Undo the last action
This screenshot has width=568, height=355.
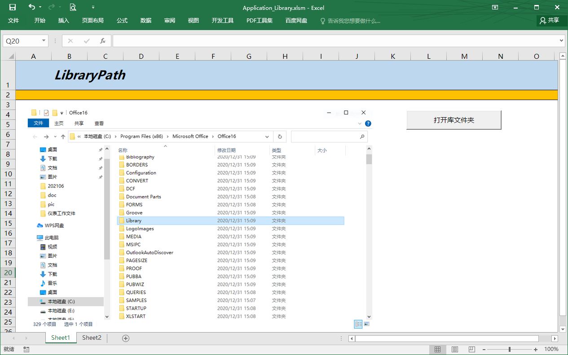pyautogui.click(x=31, y=7)
